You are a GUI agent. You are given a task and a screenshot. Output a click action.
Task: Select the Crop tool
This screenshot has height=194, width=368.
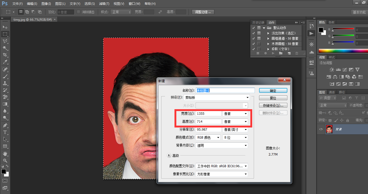5,55
